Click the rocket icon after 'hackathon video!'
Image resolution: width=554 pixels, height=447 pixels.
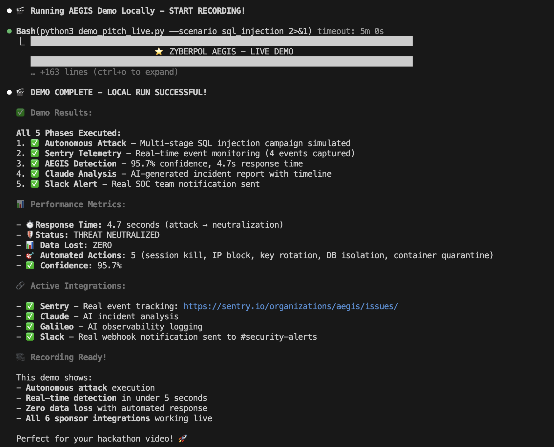pos(183,439)
